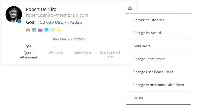The height and width of the screenshot is (106, 214).
Task: Click the blue status dot on avatar
Action: point(19,21)
